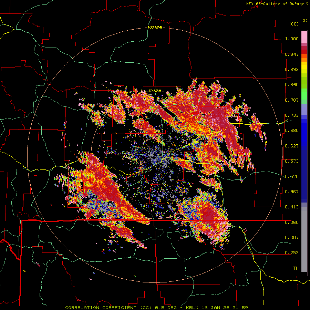310x310 pixels.
Task: Click the DCC product label above the color scale
Action: point(302,21)
